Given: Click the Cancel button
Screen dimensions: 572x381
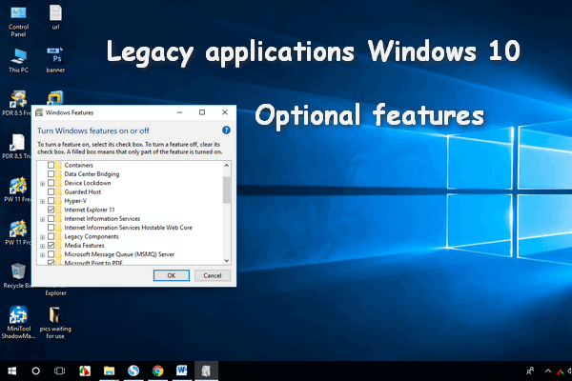Looking at the screenshot, I should coord(213,275).
